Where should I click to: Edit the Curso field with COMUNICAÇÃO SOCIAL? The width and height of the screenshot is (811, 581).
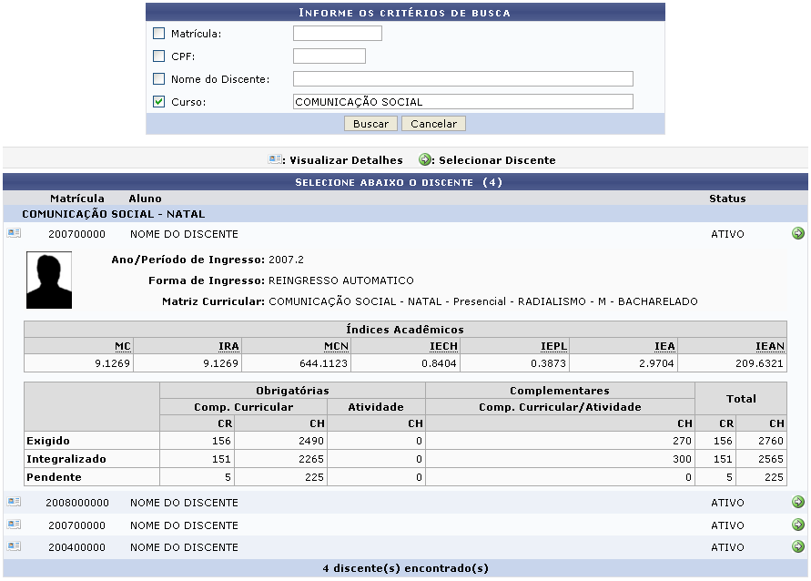(x=463, y=101)
